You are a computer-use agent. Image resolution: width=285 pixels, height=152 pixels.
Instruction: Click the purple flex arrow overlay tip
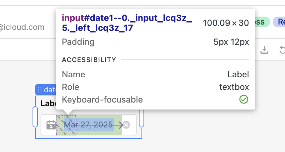point(121,125)
